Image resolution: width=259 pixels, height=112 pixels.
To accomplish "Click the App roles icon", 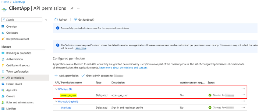I will [3, 90].
